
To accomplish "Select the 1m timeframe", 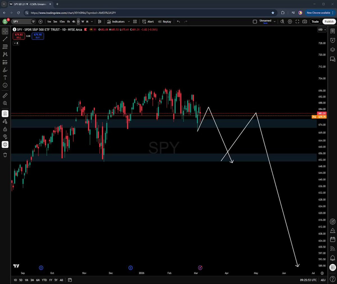I will 49,22.
